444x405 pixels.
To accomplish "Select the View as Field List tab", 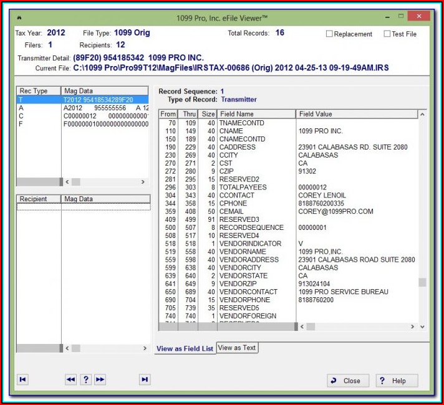I will tap(185, 348).
